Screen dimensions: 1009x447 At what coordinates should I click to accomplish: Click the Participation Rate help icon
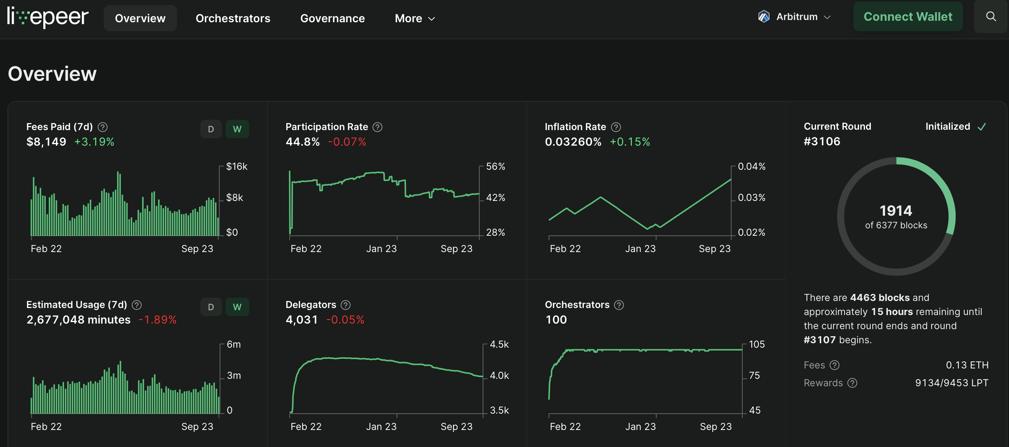pos(377,127)
